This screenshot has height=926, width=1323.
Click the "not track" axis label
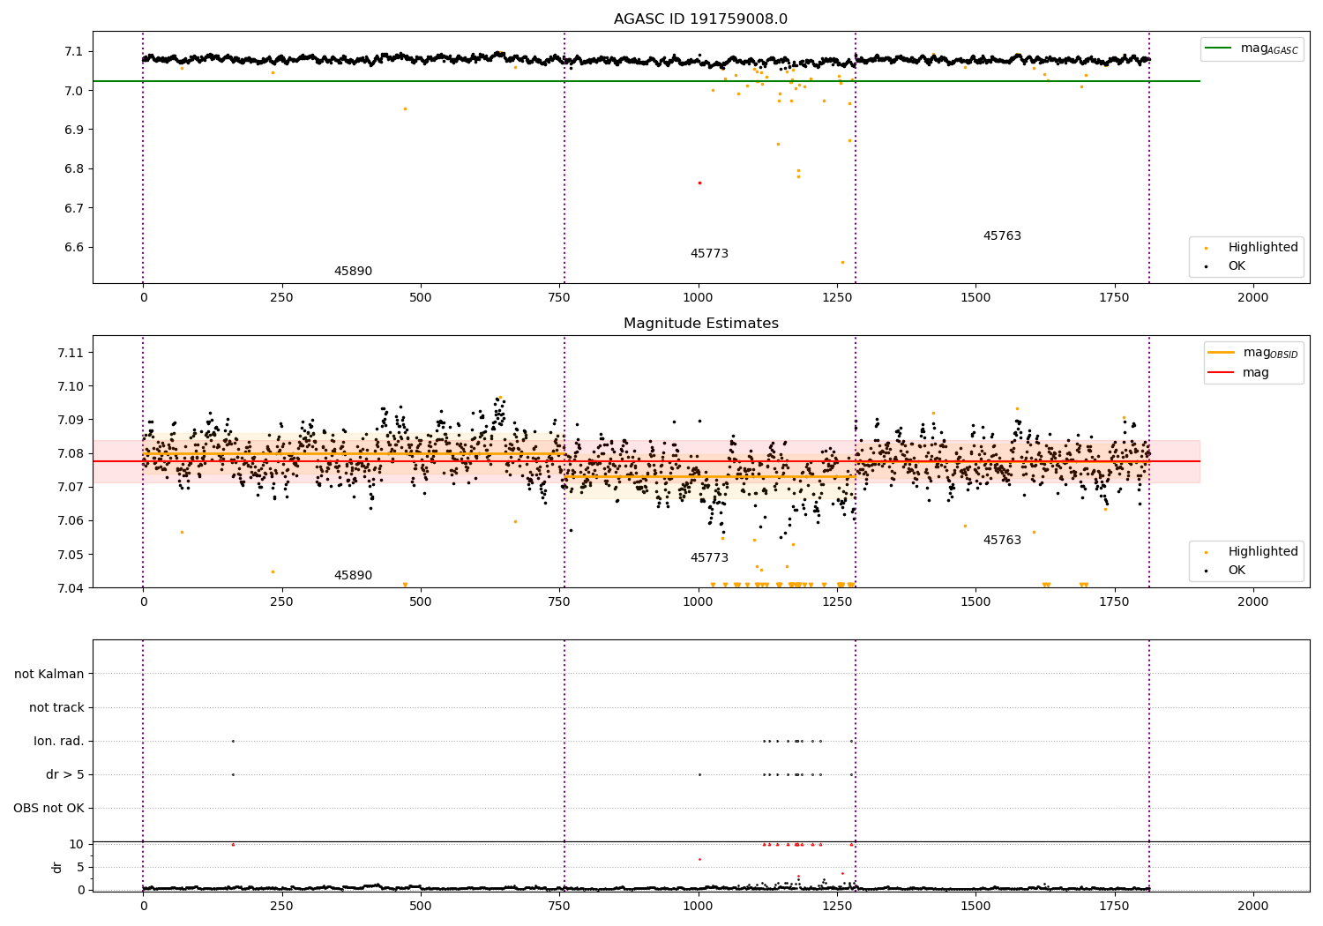[x=56, y=708]
